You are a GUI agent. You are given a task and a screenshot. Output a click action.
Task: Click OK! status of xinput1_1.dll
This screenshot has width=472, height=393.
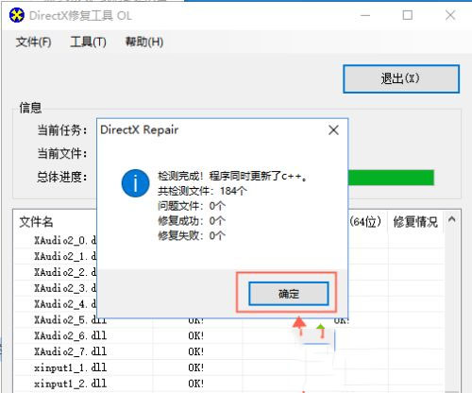pyautogui.click(x=196, y=367)
